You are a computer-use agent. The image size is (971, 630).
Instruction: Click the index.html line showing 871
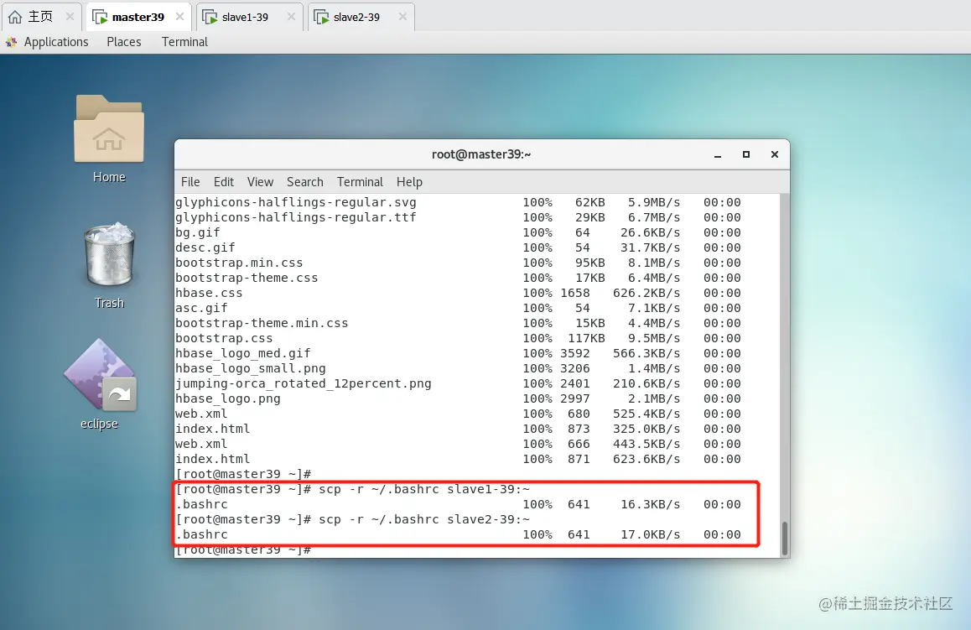(x=459, y=459)
